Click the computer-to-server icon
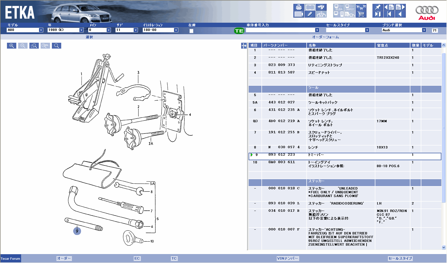 click(339, 14)
